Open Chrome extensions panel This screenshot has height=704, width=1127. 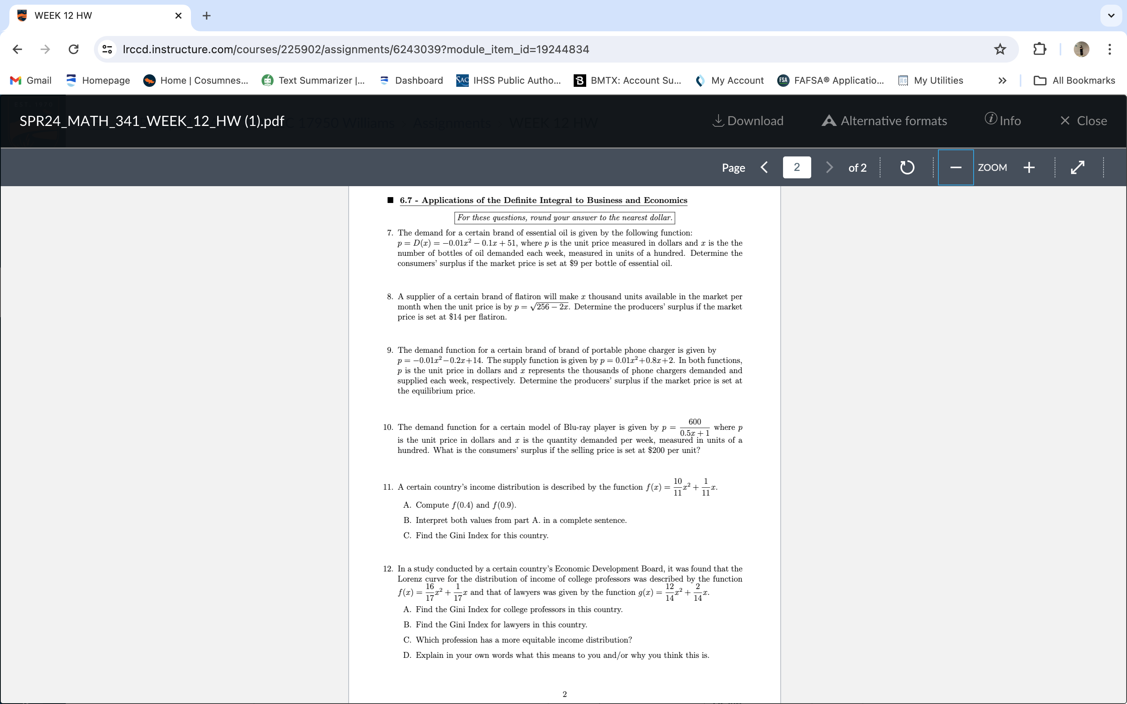pyautogui.click(x=1039, y=49)
